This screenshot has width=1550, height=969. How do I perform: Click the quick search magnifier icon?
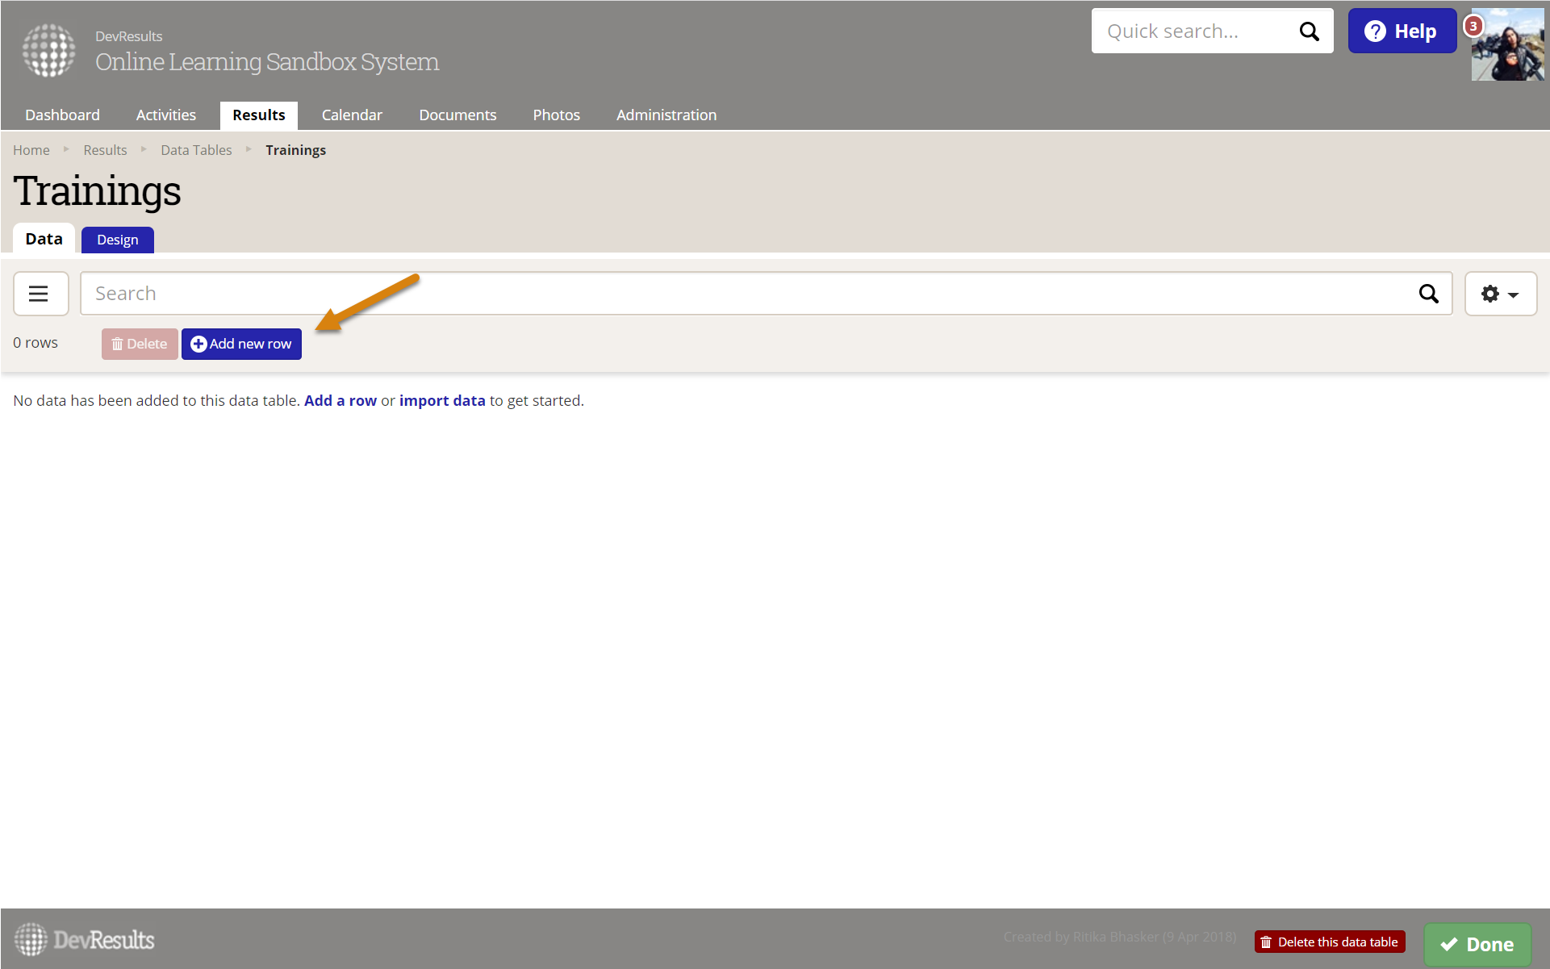[x=1308, y=31]
